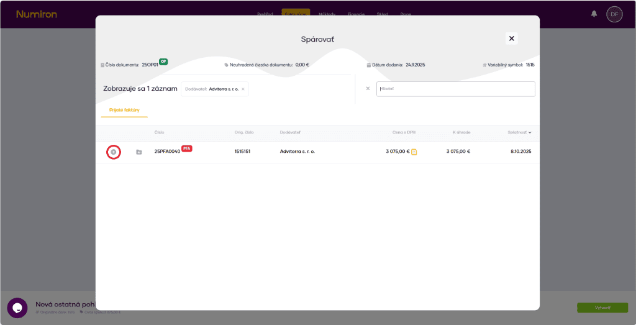Click the plus icon to pair invoice 25PFA0040
This screenshot has width=636, height=325.
point(113,152)
